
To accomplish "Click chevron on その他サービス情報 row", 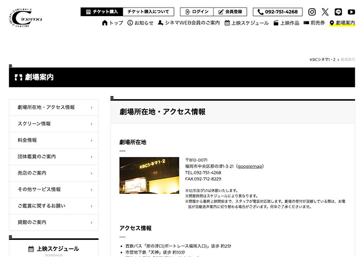I will click(x=92, y=190).
